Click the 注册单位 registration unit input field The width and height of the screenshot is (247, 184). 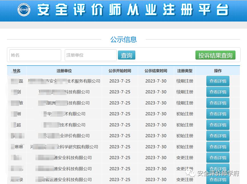[x=90, y=55]
